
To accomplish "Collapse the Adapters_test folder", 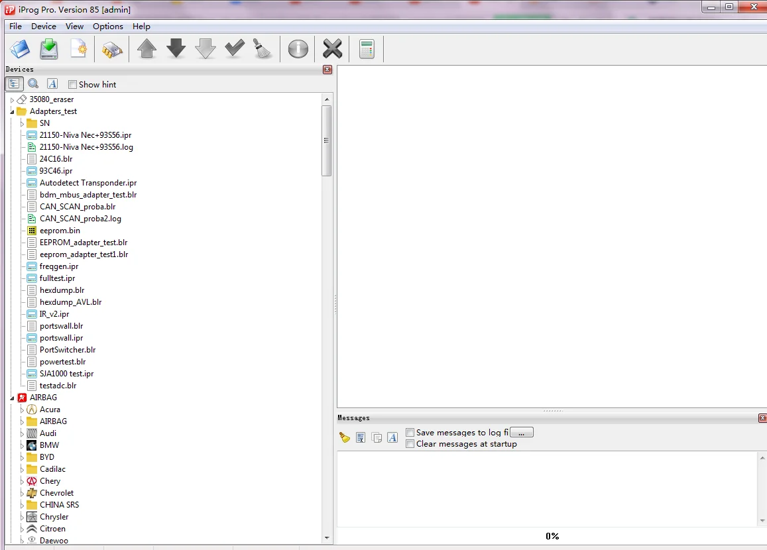I will coord(12,111).
